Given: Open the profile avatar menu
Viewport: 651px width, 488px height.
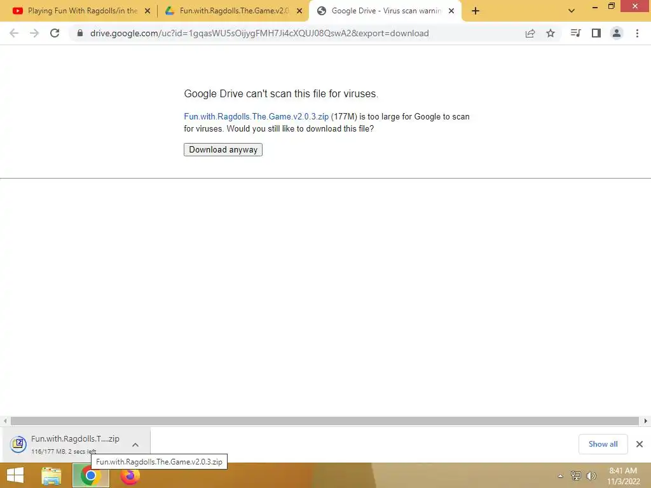Looking at the screenshot, I should coord(617,33).
